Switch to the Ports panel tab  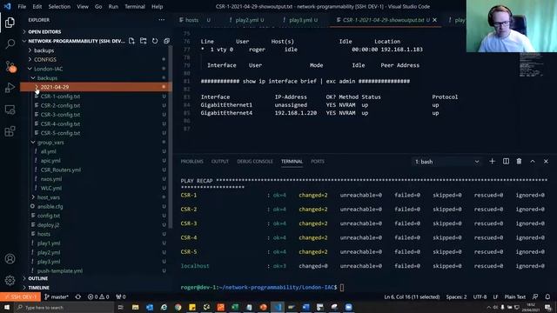318,162
